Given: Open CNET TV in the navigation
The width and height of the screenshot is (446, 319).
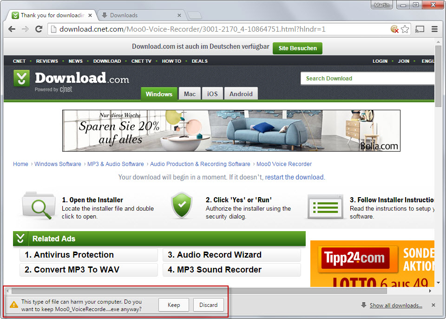Looking at the screenshot, I should tap(141, 61).
